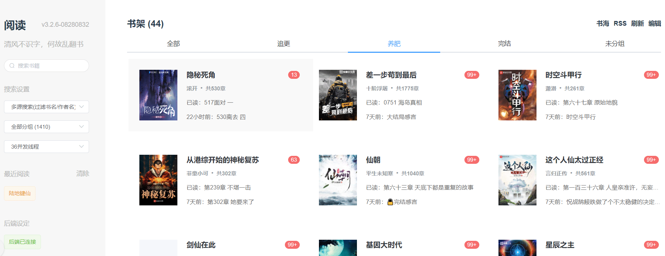Click the 63 unread badge on 从港综开始的神秘复苏
The height and width of the screenshot is (256, 665).
click(x=294, y=160)
